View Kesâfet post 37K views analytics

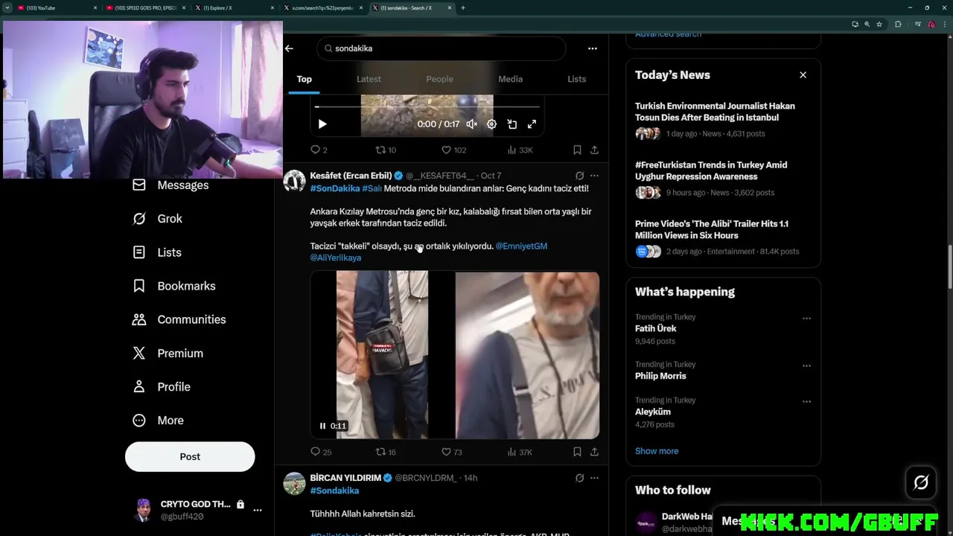pyautogui.click(x=520, y=452)
